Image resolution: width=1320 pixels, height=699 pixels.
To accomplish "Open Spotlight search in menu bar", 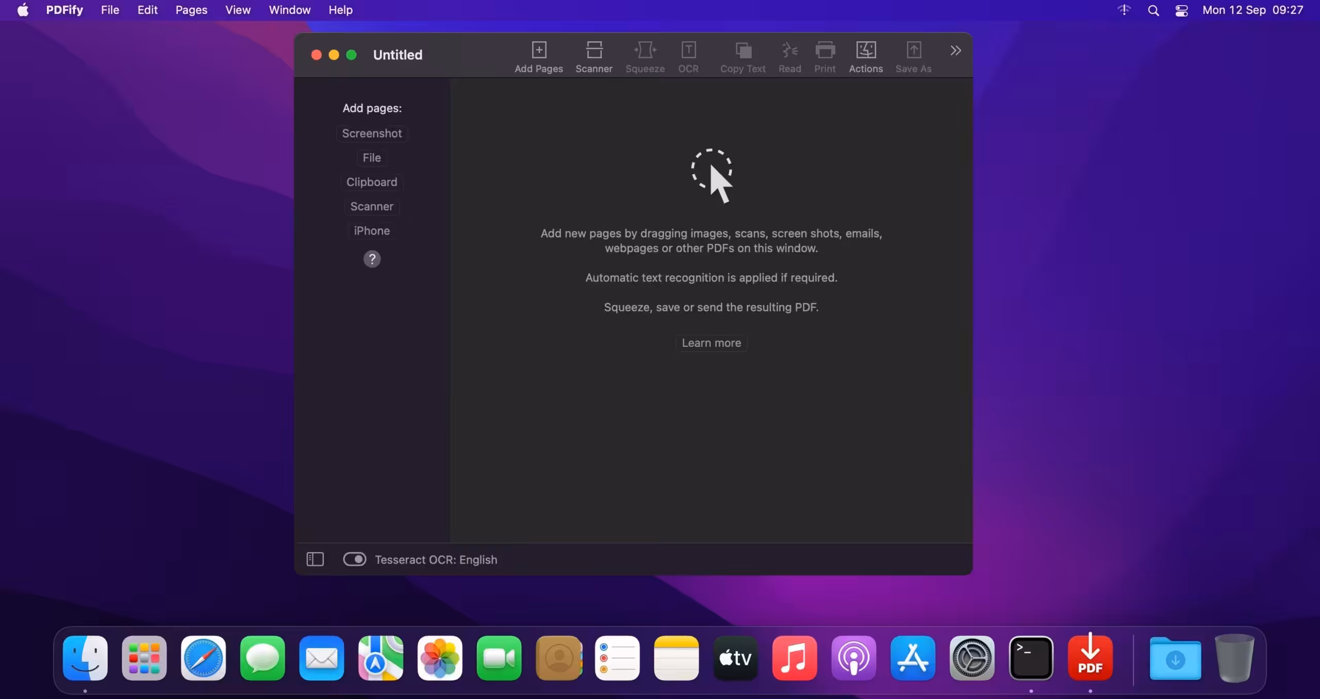I will [x=1153, y=10].
